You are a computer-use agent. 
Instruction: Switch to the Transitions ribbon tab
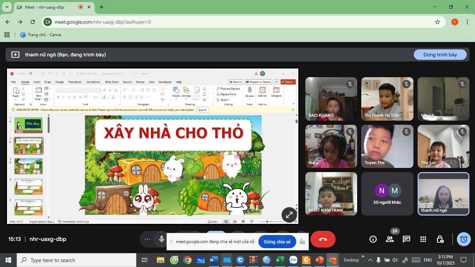[75, 82]
